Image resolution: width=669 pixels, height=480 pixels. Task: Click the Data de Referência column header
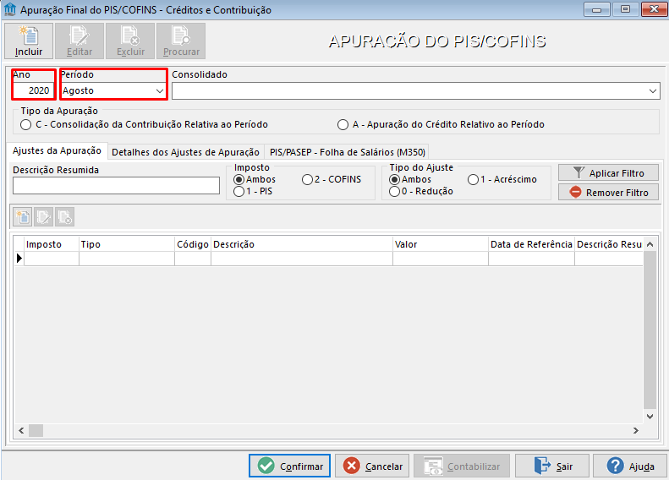click(532, 244)
